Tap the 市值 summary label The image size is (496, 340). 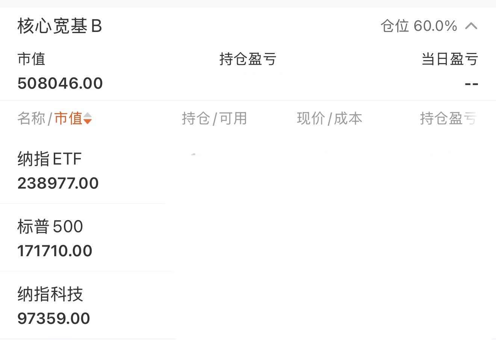click(31, 59)
